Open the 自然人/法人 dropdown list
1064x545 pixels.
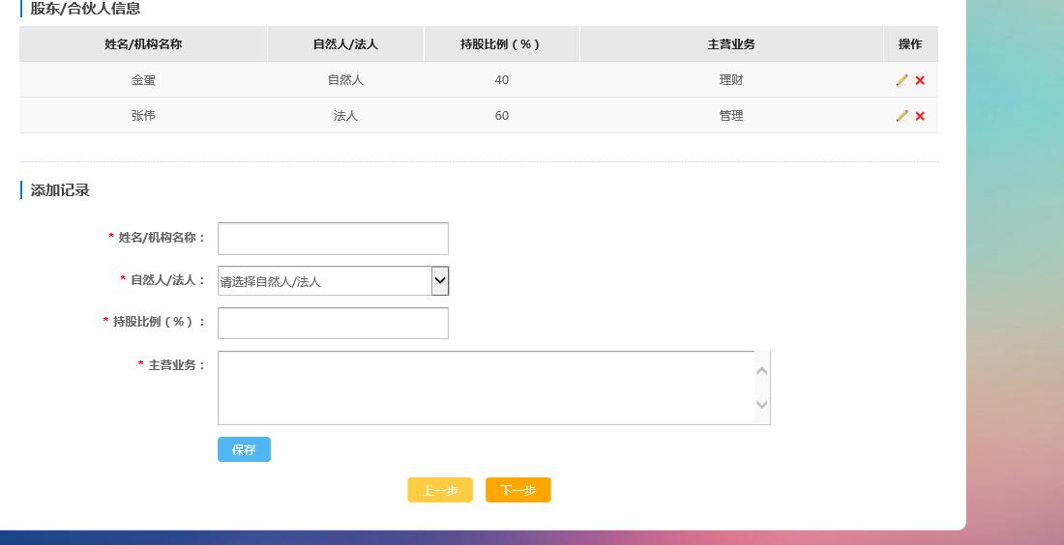click(333, 281)
